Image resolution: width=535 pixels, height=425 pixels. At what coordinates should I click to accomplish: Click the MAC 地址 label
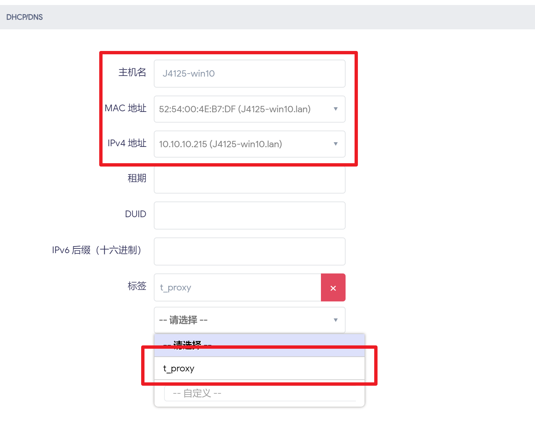pyautogui.click(x=126, y=108)
